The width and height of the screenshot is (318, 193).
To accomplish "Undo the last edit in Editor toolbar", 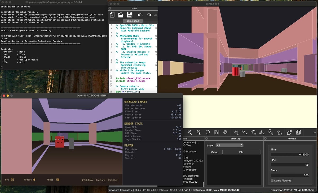I will coord(140,15).
